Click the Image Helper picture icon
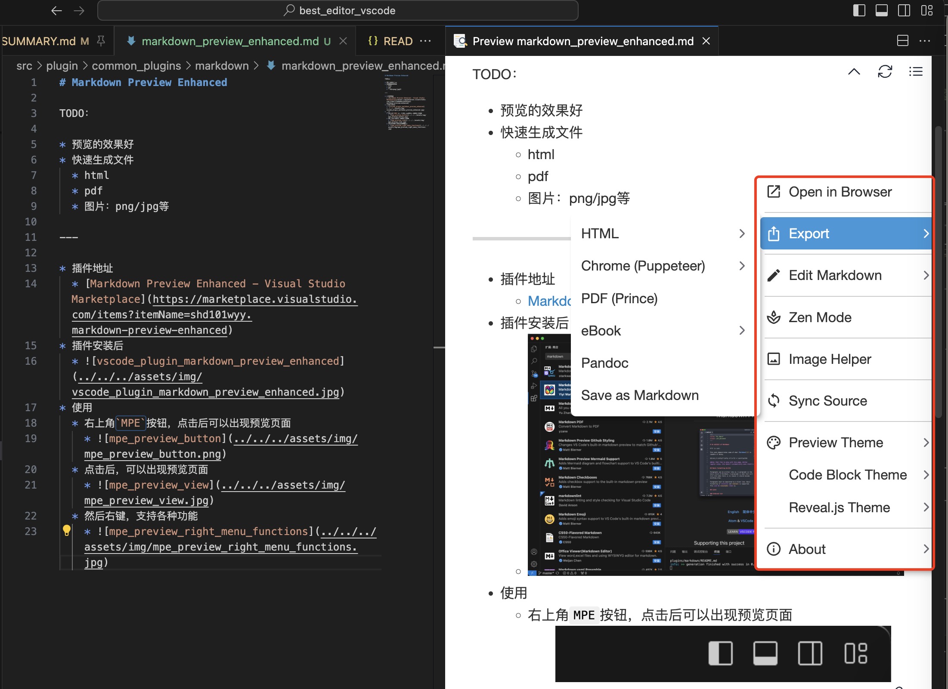 (x=774, y=359)
